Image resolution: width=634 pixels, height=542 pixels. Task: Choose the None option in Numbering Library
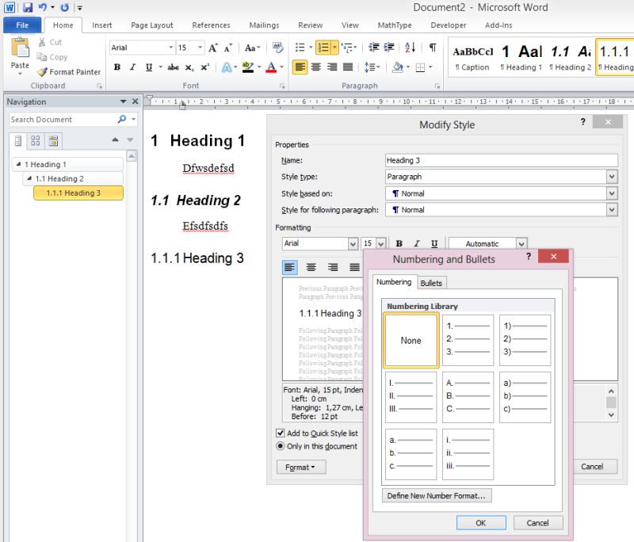tap(411, 340)
